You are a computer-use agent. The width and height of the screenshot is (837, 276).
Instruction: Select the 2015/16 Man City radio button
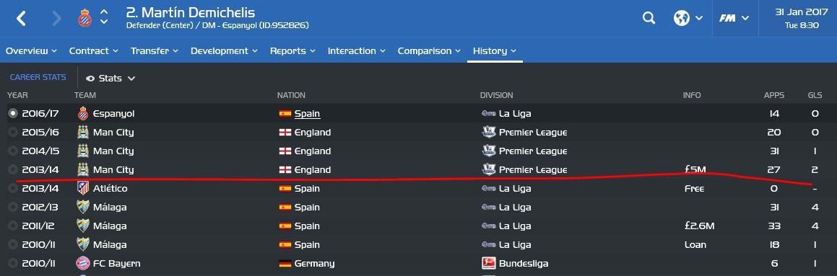point(13,132)
